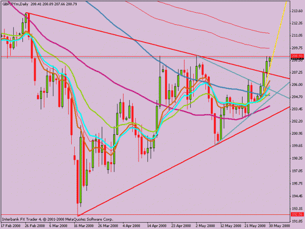Select the 203.45 price scale value

(x=297, y=109)
